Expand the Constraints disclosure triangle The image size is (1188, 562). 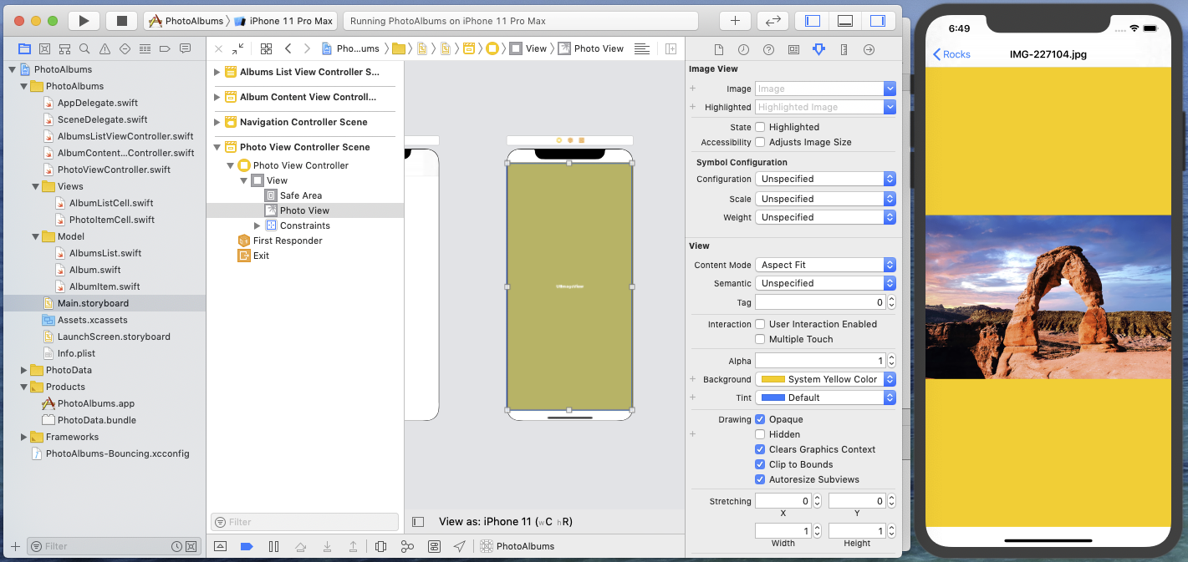[257, 225]
